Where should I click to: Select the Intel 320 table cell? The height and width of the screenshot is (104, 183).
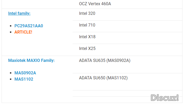click(x=127, y=15)
